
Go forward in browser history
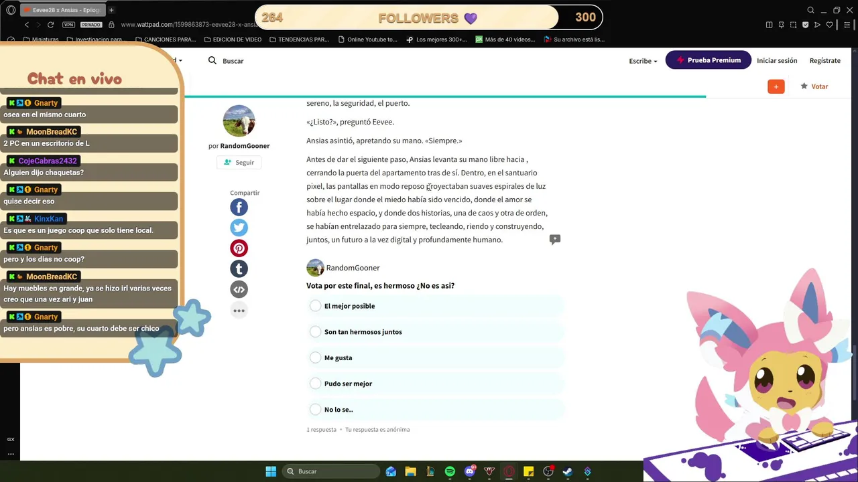(x=38, y=25)
